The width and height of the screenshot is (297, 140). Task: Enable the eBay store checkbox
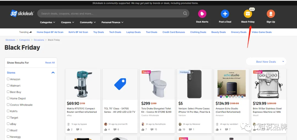pyautogui.click(x=8, y=124)
